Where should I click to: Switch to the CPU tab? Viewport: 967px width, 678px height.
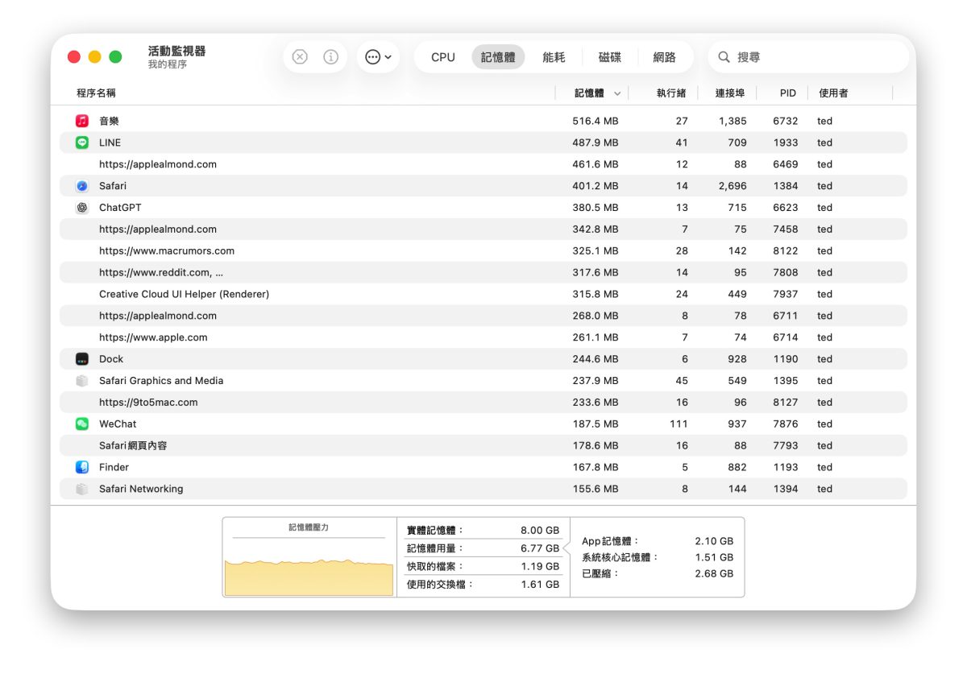pos(443,57)
